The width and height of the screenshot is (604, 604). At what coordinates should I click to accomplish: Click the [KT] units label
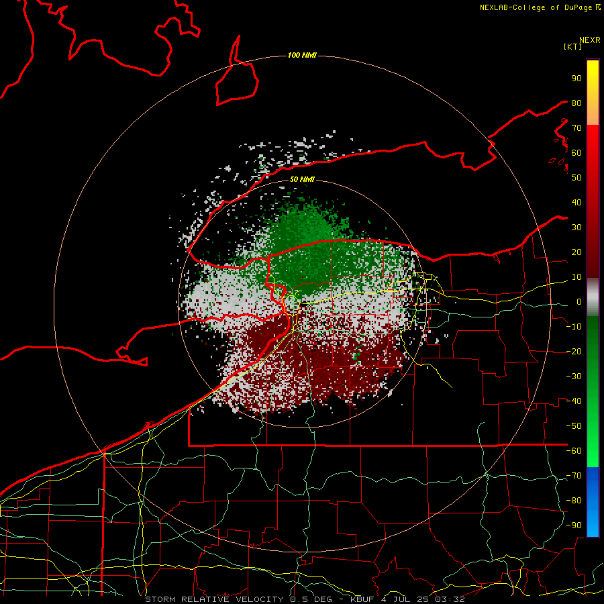(x=573, y=46)
